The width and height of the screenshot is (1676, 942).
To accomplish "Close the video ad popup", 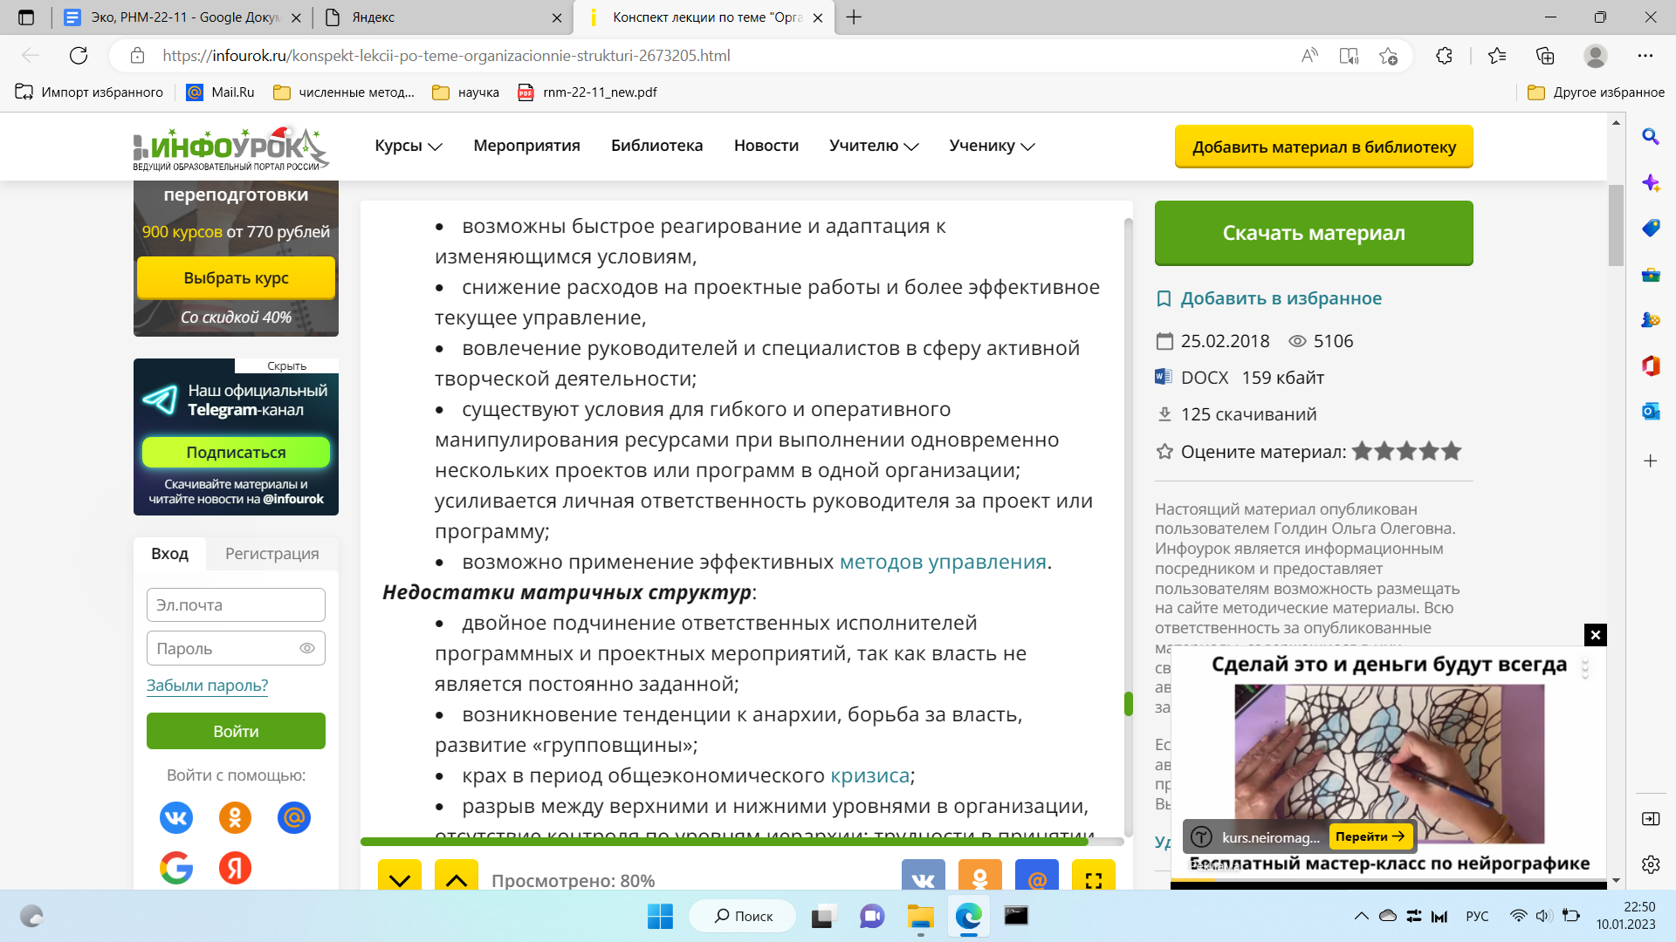I will tap(1595, 635).
